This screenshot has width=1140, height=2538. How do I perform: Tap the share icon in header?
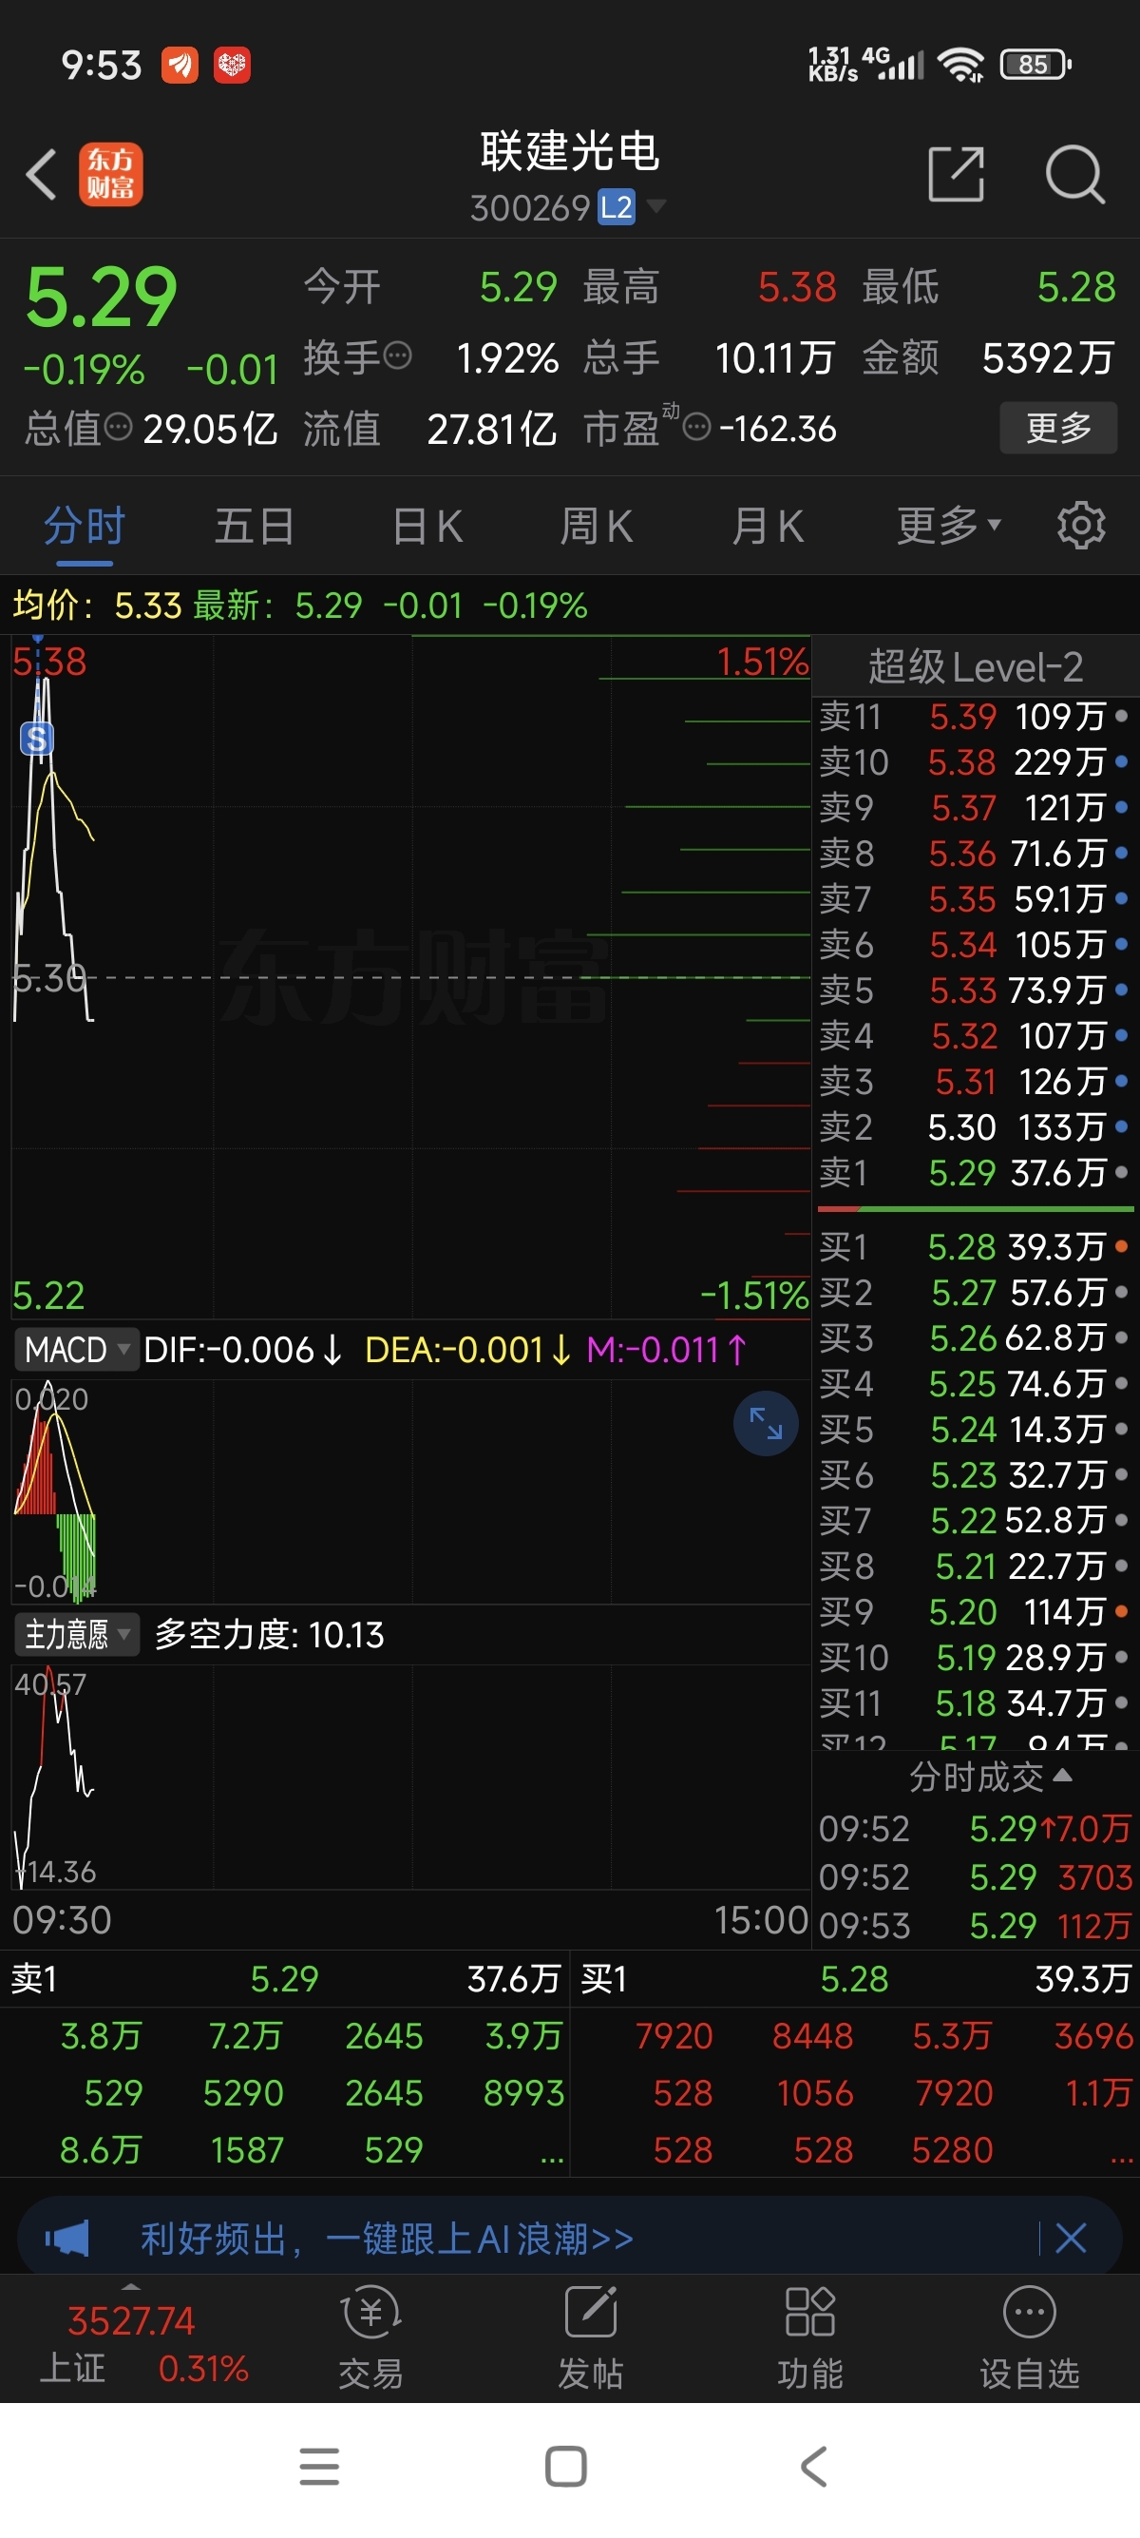(x=957, y=174)
